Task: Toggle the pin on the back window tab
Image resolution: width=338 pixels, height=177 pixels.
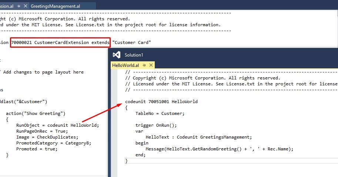Action: point(19,6)
